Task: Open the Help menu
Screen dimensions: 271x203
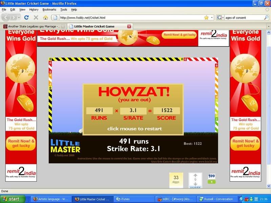Action: [x=74, y=10]
